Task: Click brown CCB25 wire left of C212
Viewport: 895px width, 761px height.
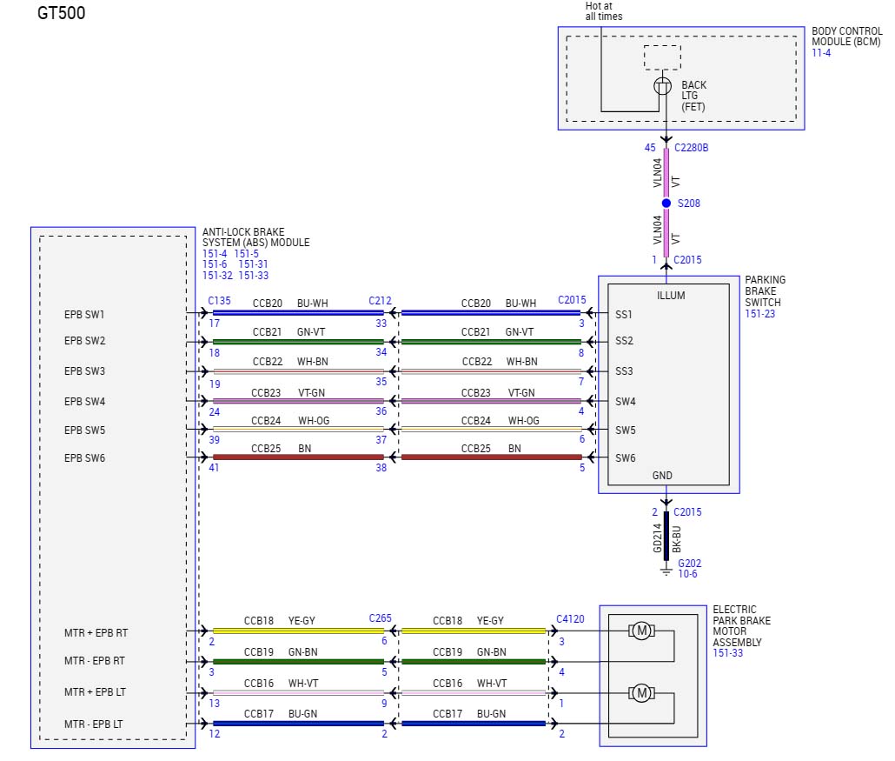Action: [297, 457]
